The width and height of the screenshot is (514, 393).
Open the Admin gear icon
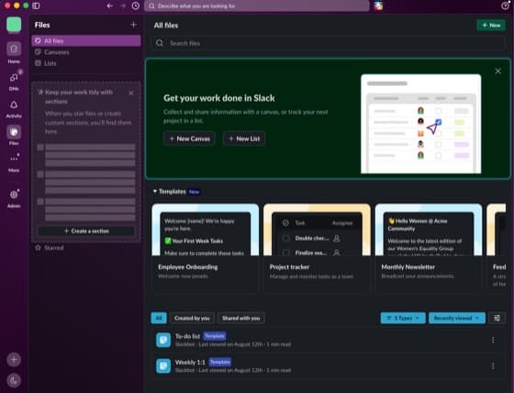14,195
